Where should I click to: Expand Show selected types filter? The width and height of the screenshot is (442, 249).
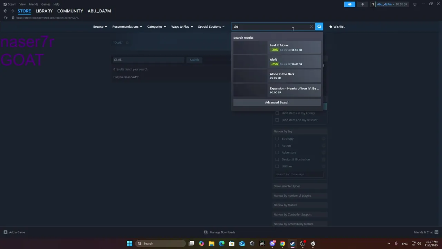300,186
